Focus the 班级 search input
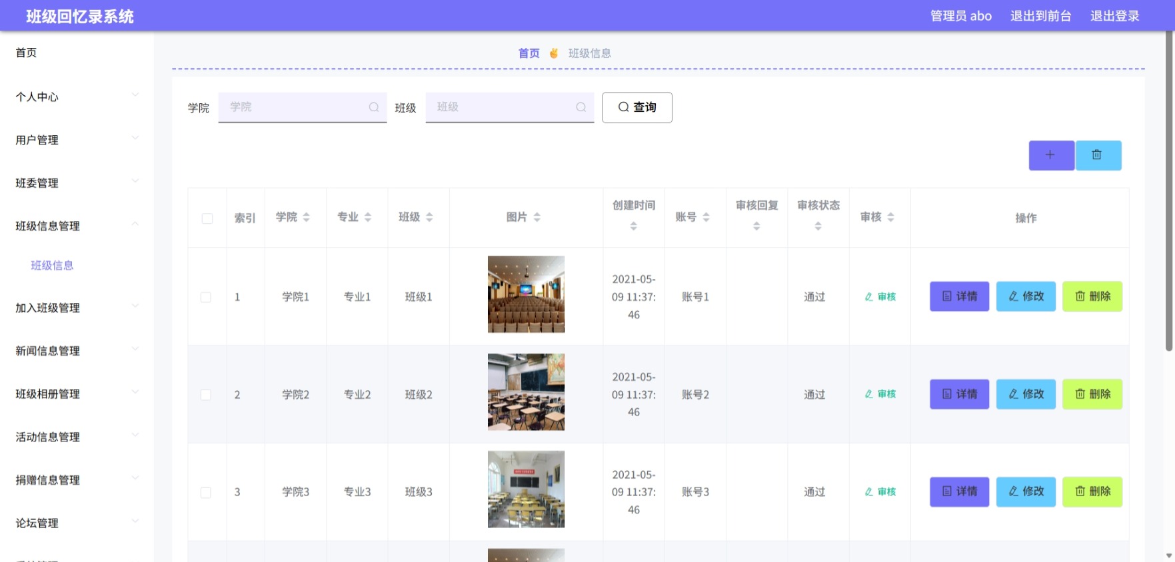This screenshot has height=562, width=1175. [x=510, y=107]
